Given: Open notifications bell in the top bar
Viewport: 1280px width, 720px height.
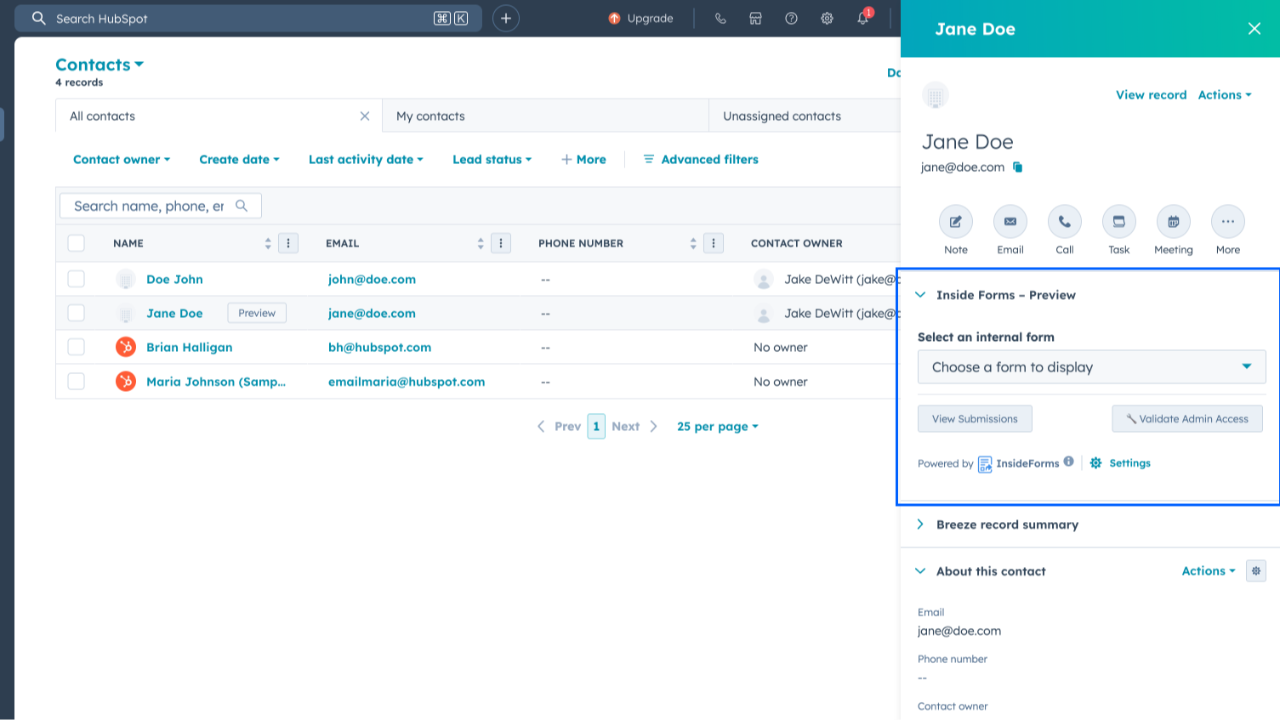Looking at the screenshot, I should 862,18.
